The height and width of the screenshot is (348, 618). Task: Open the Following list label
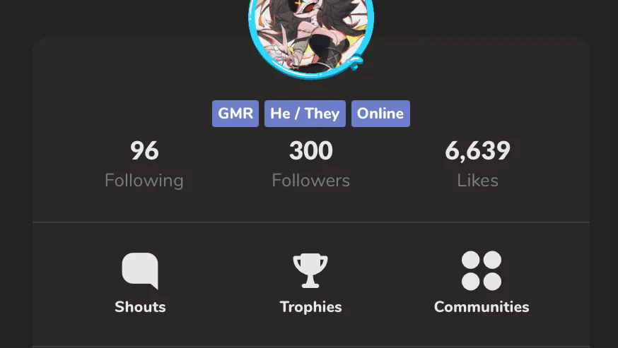144,181
